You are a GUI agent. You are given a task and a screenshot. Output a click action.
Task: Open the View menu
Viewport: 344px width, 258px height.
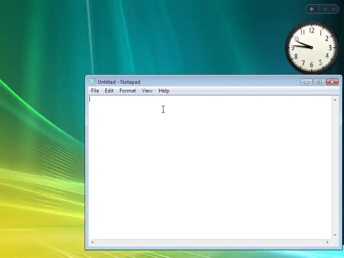[x=147, y=91]
